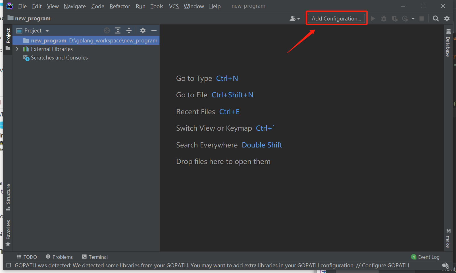Click the Profiler run icon
456x273 pixels.
click(x=405, y=19)
